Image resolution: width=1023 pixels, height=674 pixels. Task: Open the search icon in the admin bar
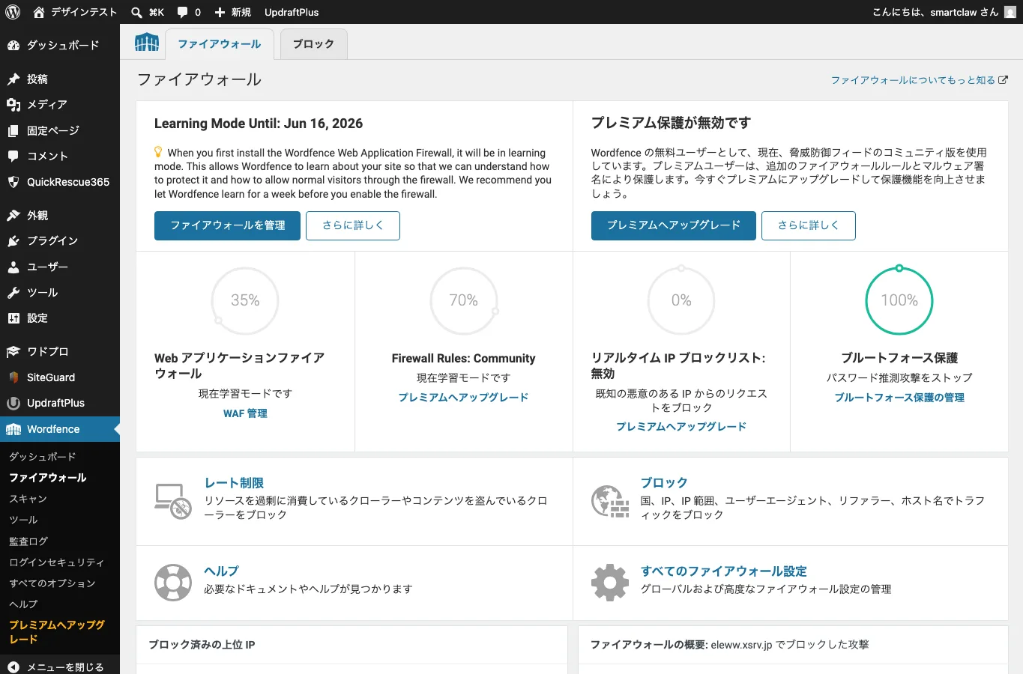point(136,12)
